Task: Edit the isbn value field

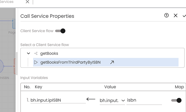Action: (144, 100)
